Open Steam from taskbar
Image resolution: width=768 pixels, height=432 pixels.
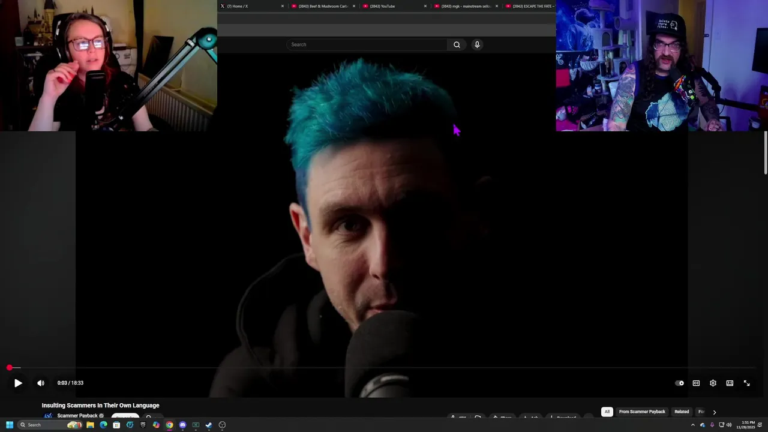pos(209,425)
